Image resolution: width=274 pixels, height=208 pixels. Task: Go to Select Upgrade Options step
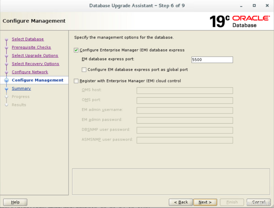(x=35, y=56)
